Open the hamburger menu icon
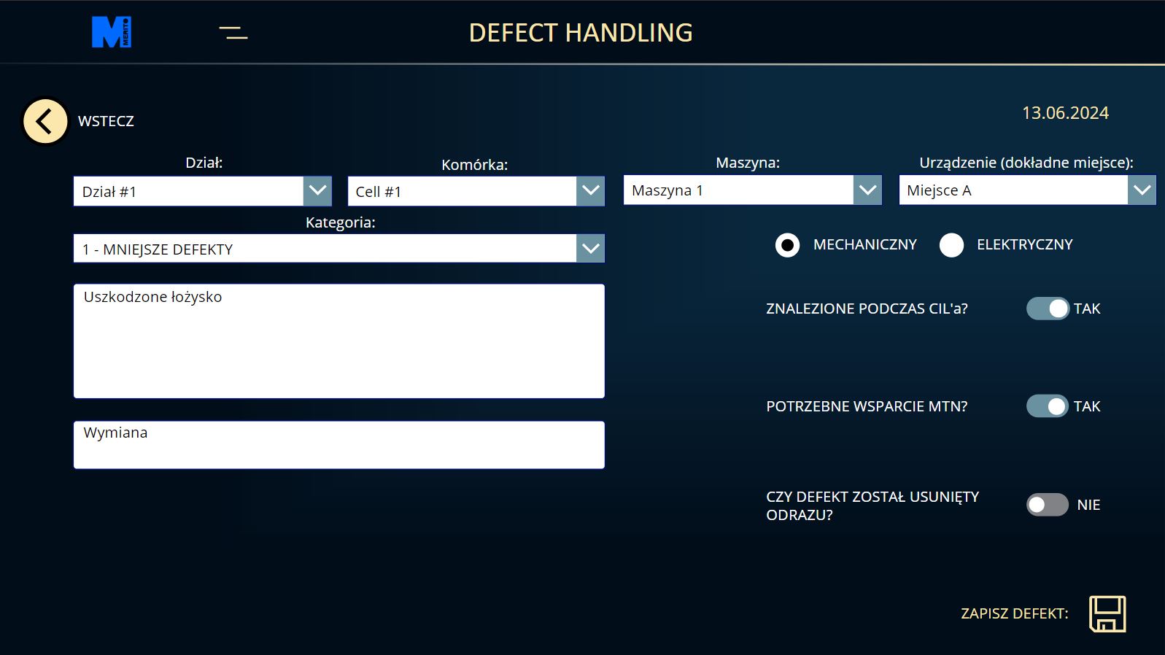1165x655 pixels. click(233, 33)
